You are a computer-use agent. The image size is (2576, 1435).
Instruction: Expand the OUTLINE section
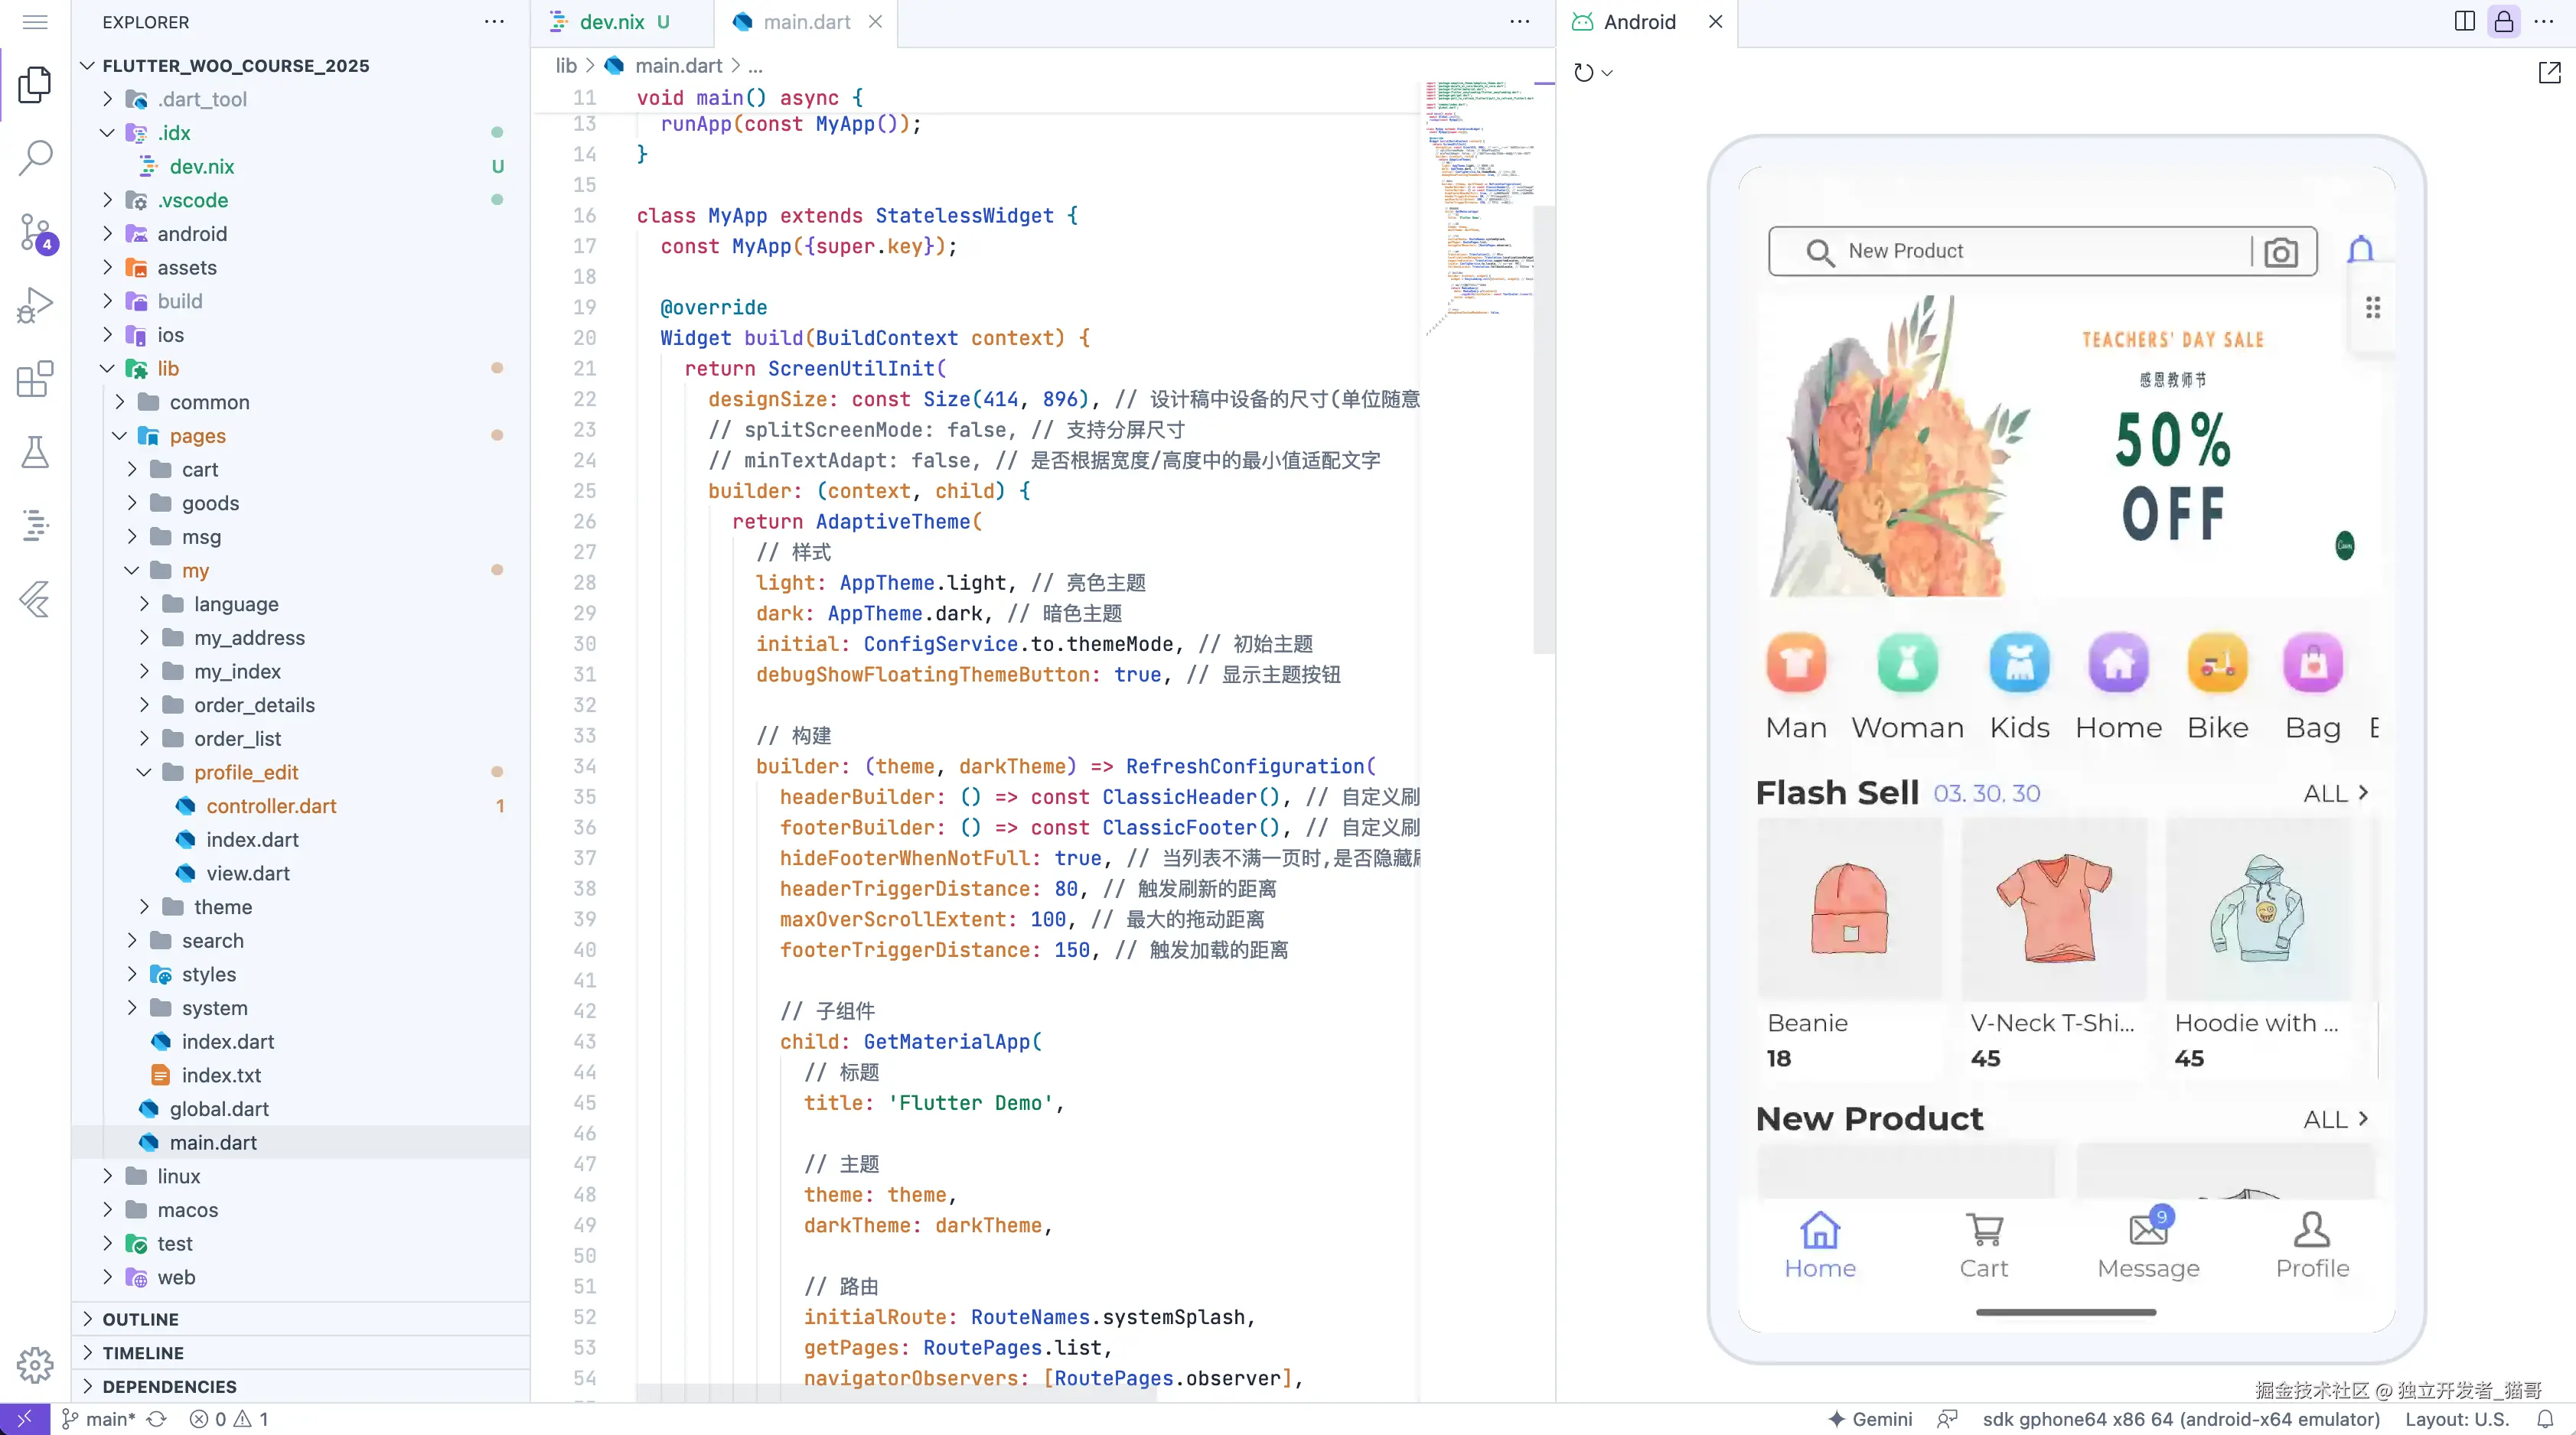[x=140, y=1319]
